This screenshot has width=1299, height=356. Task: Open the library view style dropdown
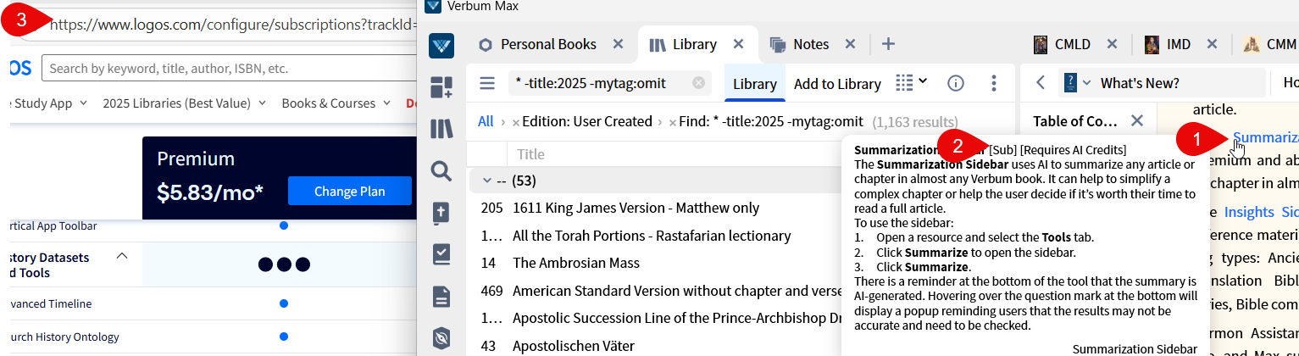click(x=912, y=82)
